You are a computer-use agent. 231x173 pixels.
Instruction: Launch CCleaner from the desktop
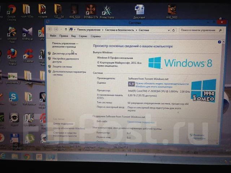[x=28, y=56]
